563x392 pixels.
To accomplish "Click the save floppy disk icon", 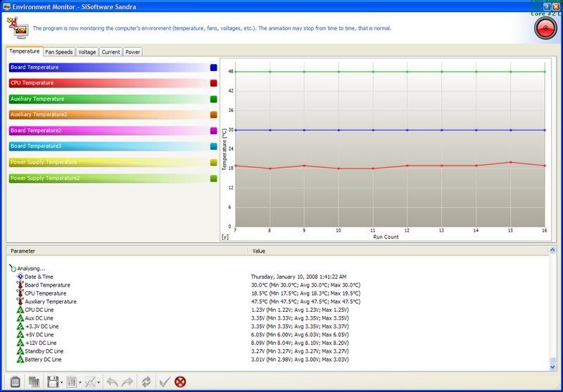I will [52, 381].
